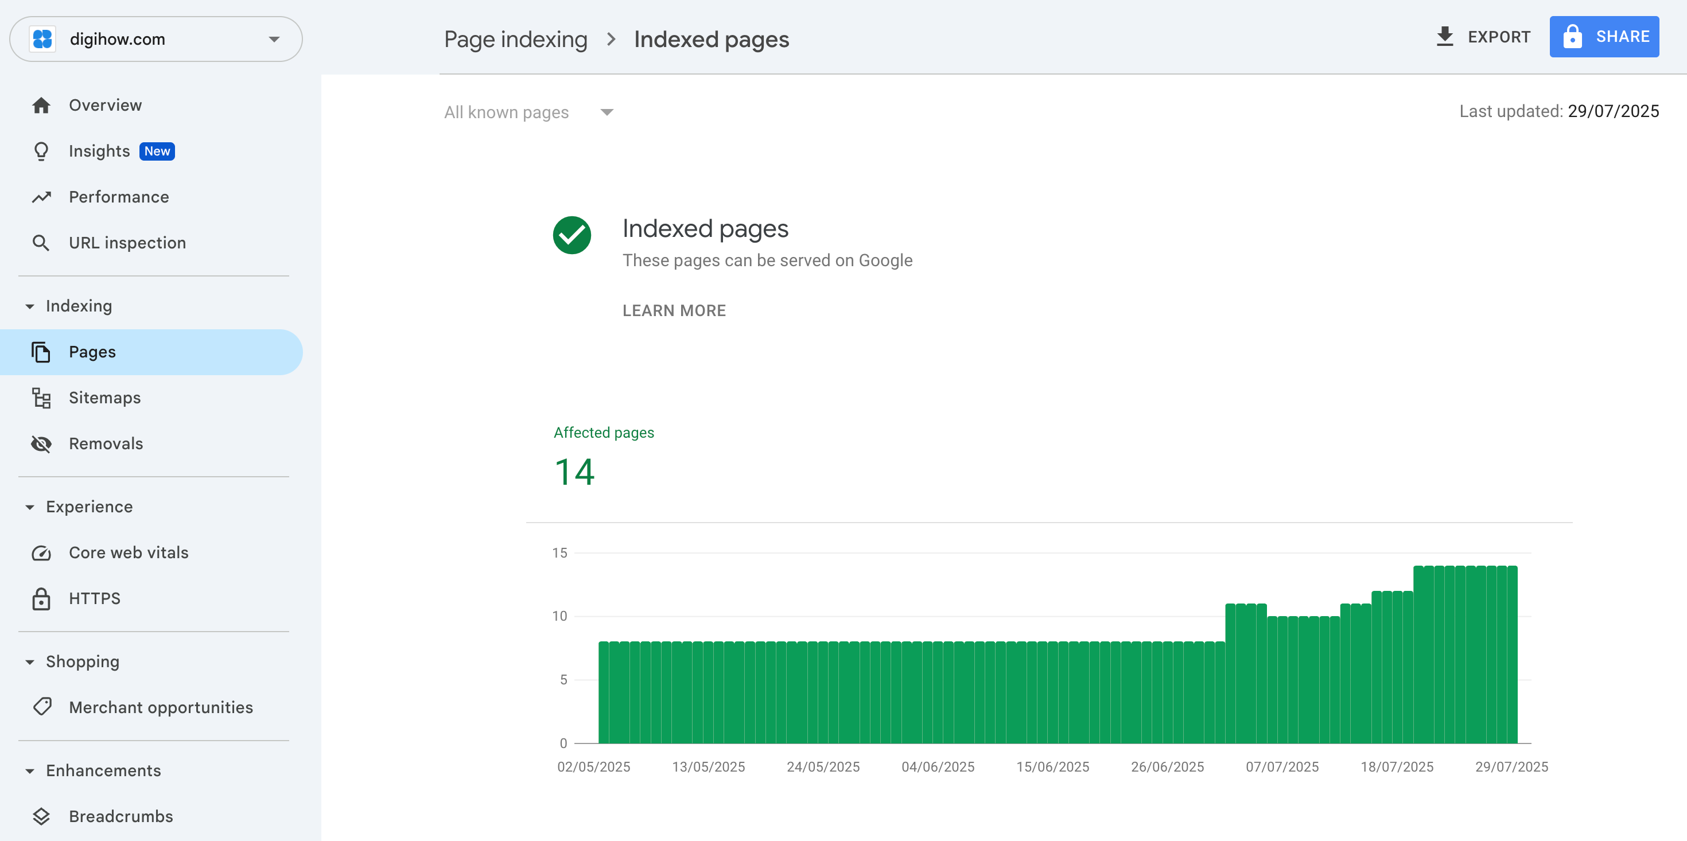
Task: Click the Insights lightbulb icon
Action: (x=41, y=151)
